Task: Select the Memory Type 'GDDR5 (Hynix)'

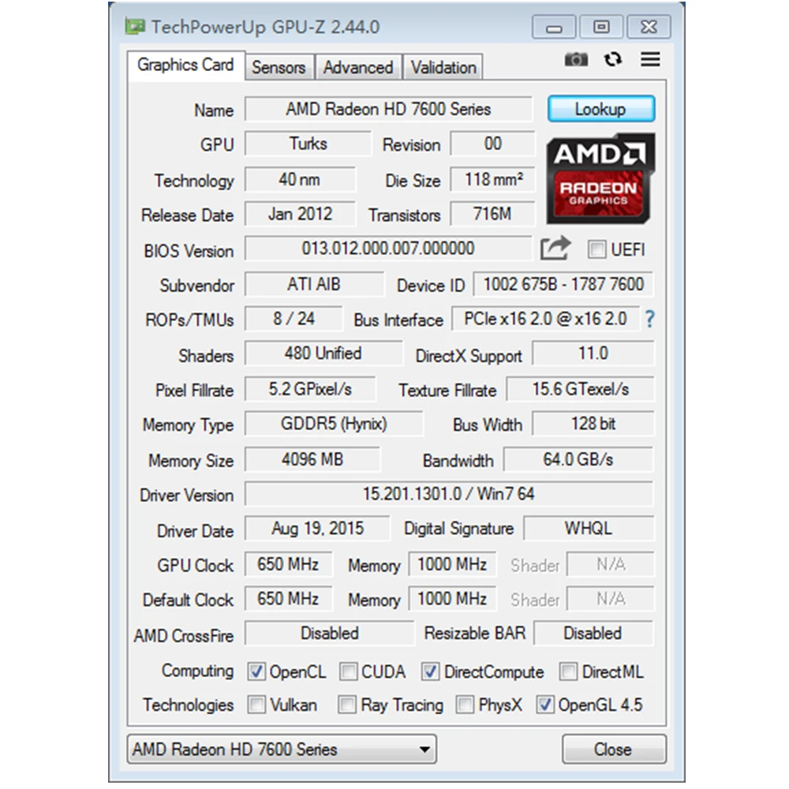Action: click(x=334, y=424)
